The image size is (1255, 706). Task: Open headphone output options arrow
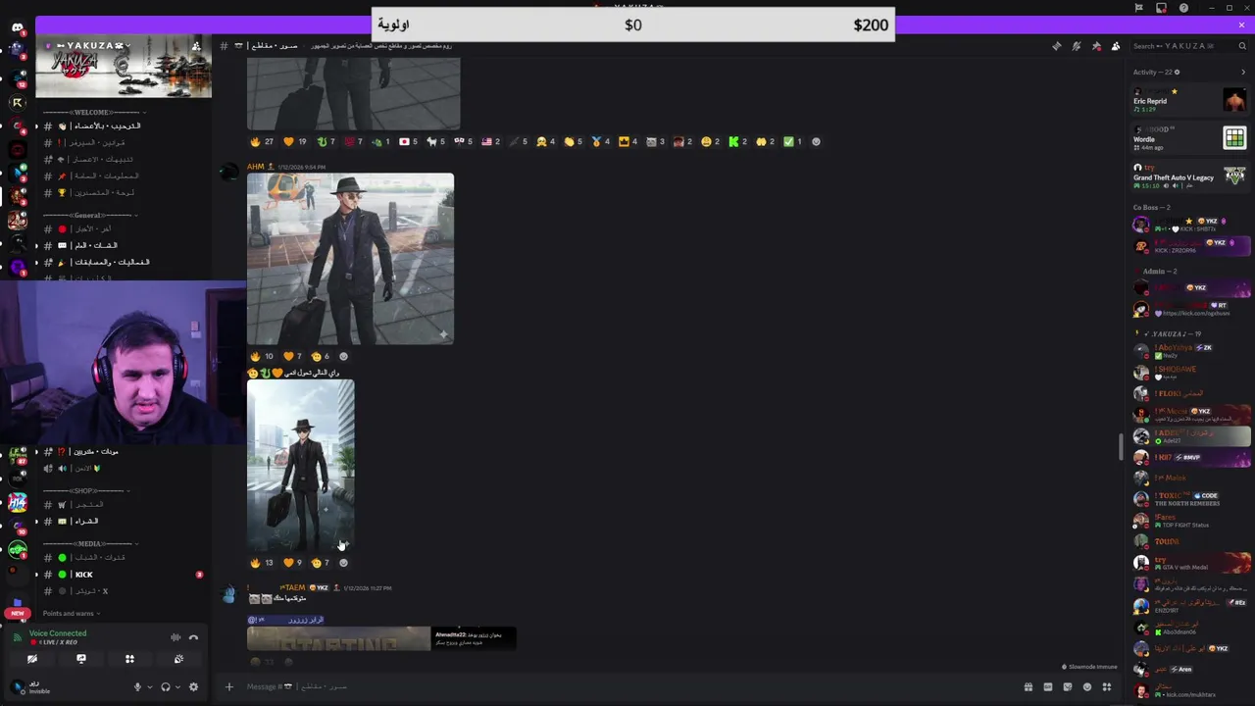[177, 687]
